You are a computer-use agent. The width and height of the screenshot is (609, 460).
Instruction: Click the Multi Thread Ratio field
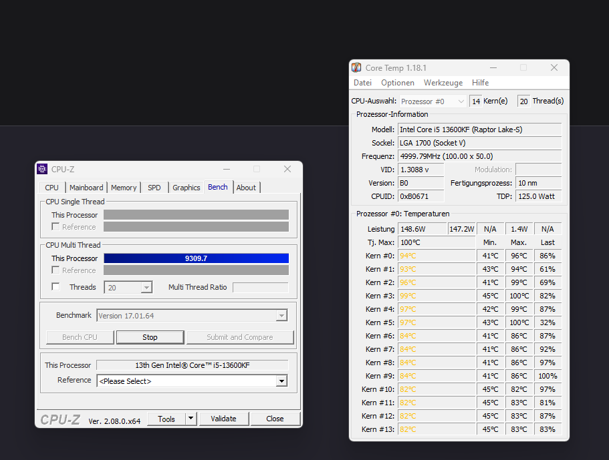pos(261,287)
